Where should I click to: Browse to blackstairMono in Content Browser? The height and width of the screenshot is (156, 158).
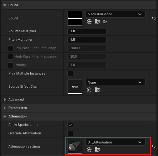pos(97,22)
